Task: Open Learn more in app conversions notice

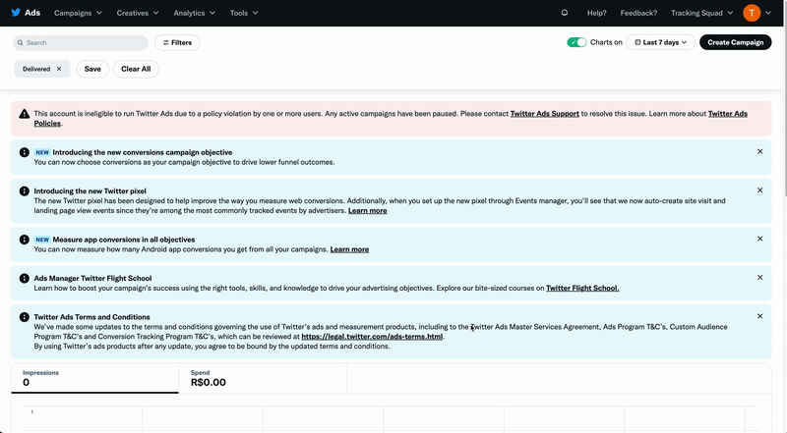Action: point(349,249)
